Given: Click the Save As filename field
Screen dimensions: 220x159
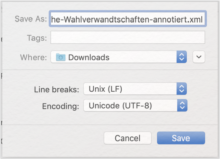Looking at the screenshot, I should coord(128,19).
